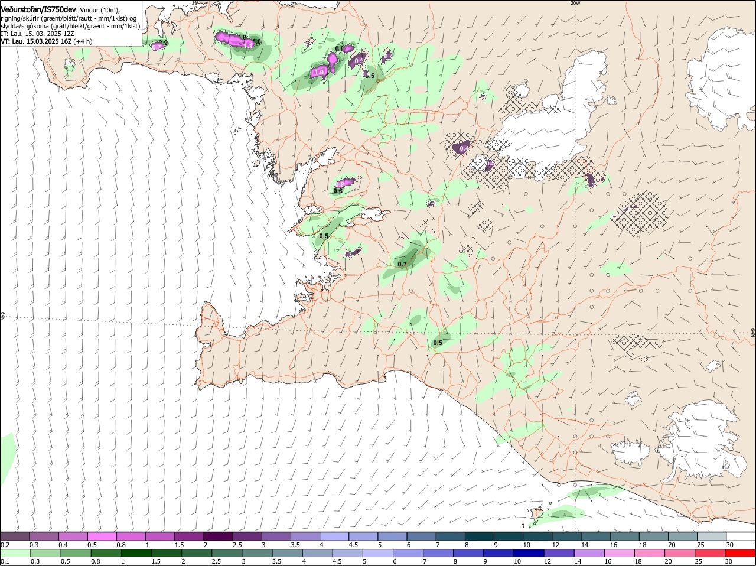Pick the palest green 0.1 swatch, lower scale

(15, 553)
